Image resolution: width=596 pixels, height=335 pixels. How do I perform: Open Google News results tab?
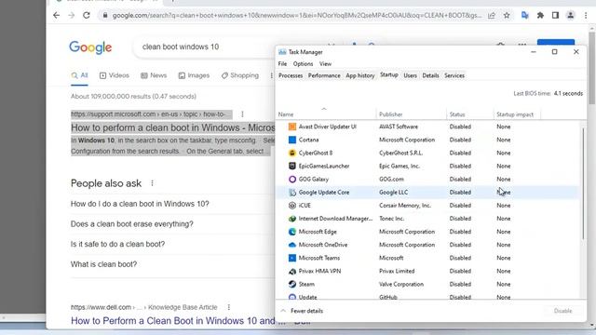click(154, 75)
